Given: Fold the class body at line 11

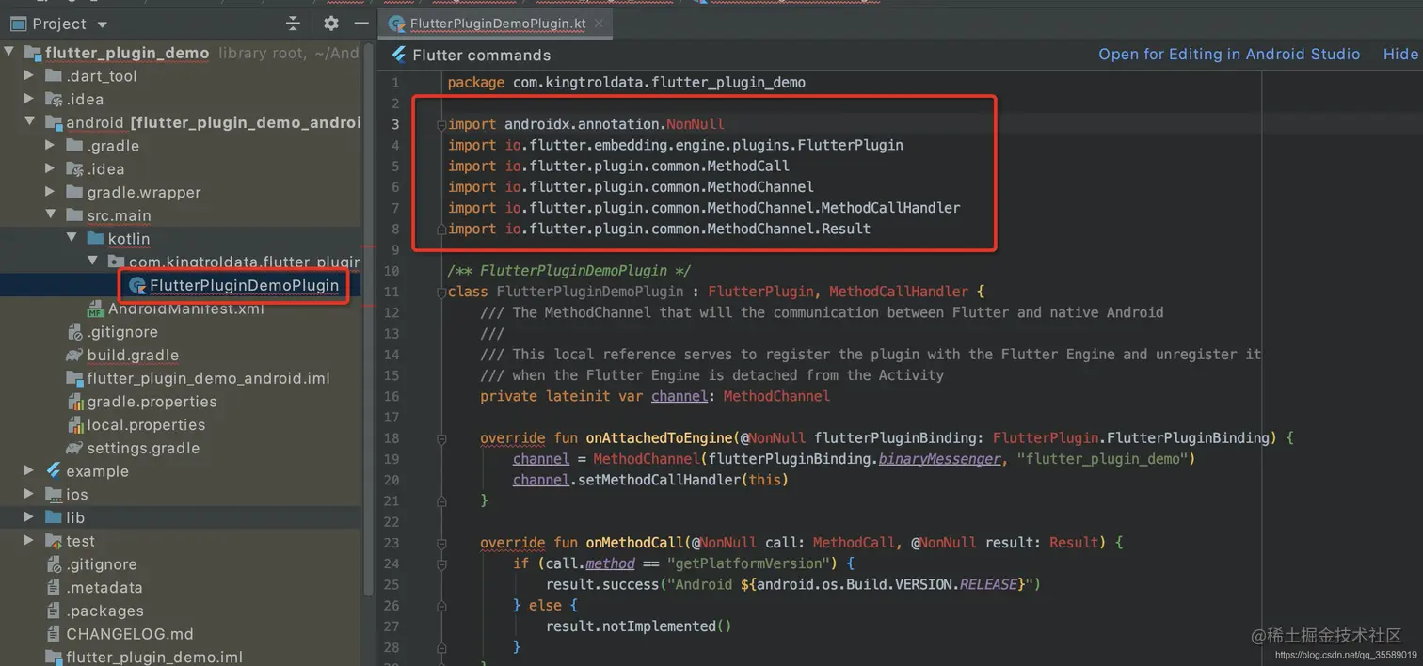Looking at the screenshot, I should pyautogui.click(x=440, y=292).
